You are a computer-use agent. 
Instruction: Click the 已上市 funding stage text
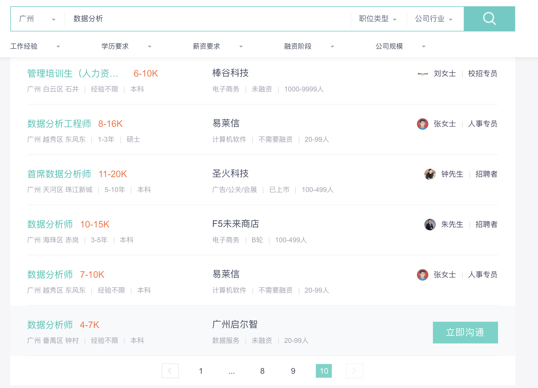pyautogui.click(x=279, y=190)
